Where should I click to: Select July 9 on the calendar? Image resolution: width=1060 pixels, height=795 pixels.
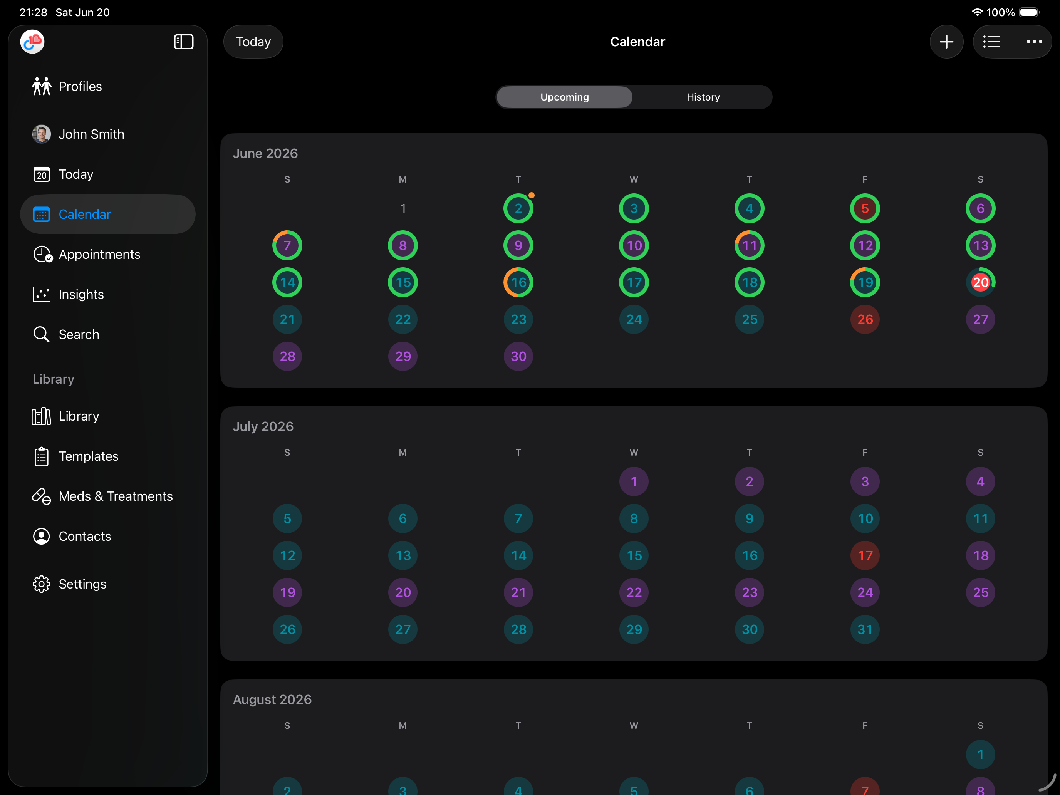coord(750,518)
